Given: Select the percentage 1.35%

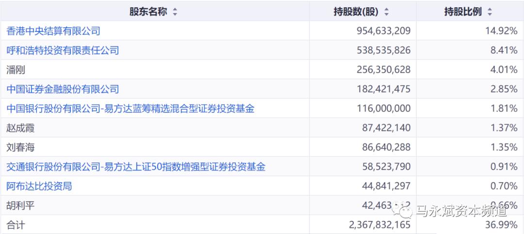Looking at the screenshot, I should [x=503, y=147].
